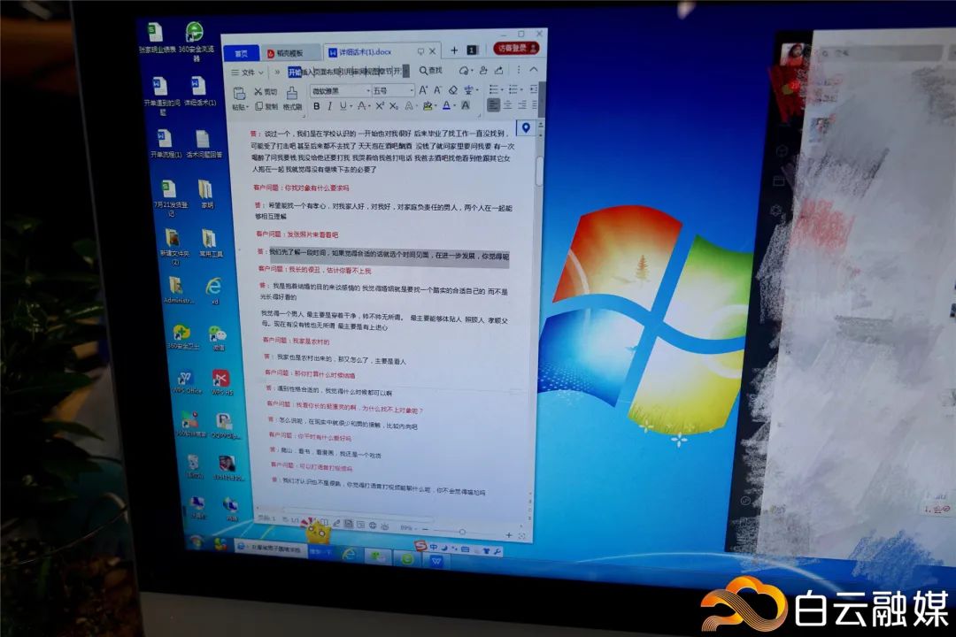Click the increase font size icon

point(422,90)
